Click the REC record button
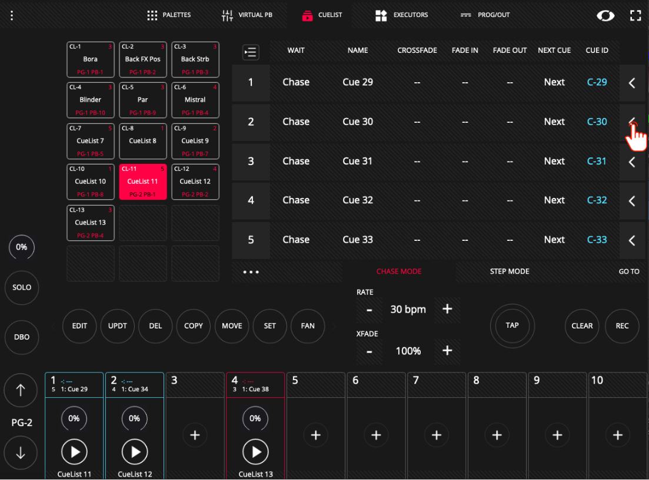 [622, 326]
